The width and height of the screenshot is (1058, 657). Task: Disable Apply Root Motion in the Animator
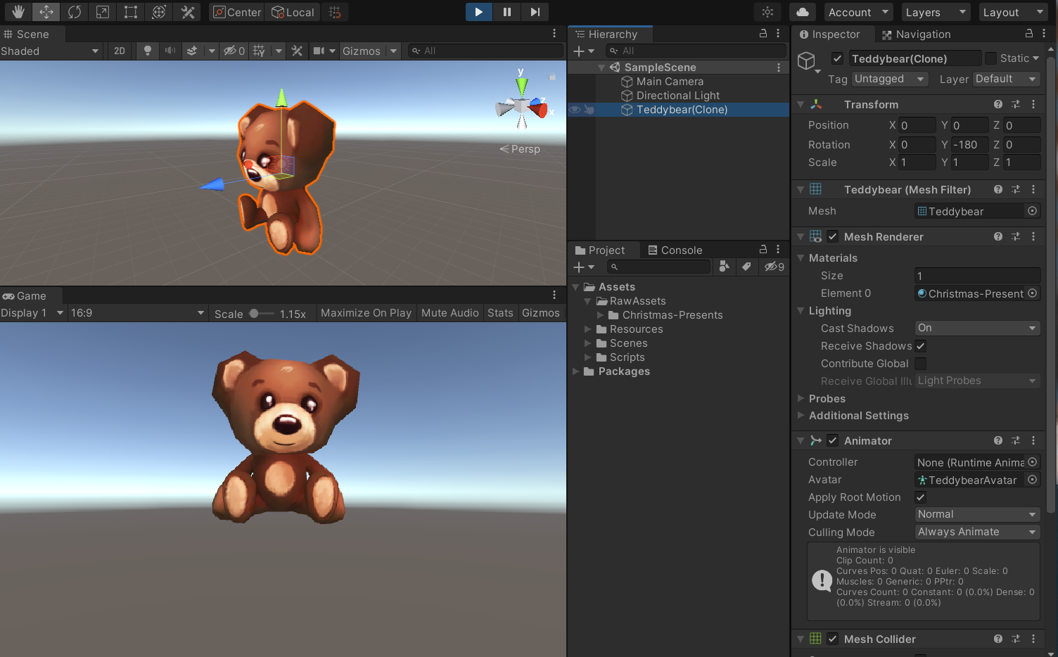click(x=920, y=497)
